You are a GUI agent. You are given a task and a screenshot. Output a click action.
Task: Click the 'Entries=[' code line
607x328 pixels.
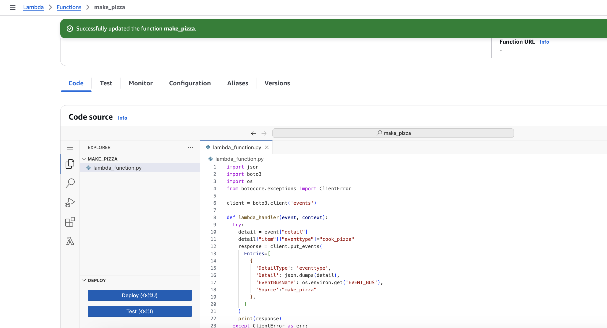(257, 254)
